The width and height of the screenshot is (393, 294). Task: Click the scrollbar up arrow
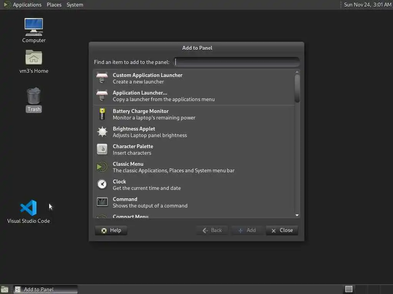297,72
